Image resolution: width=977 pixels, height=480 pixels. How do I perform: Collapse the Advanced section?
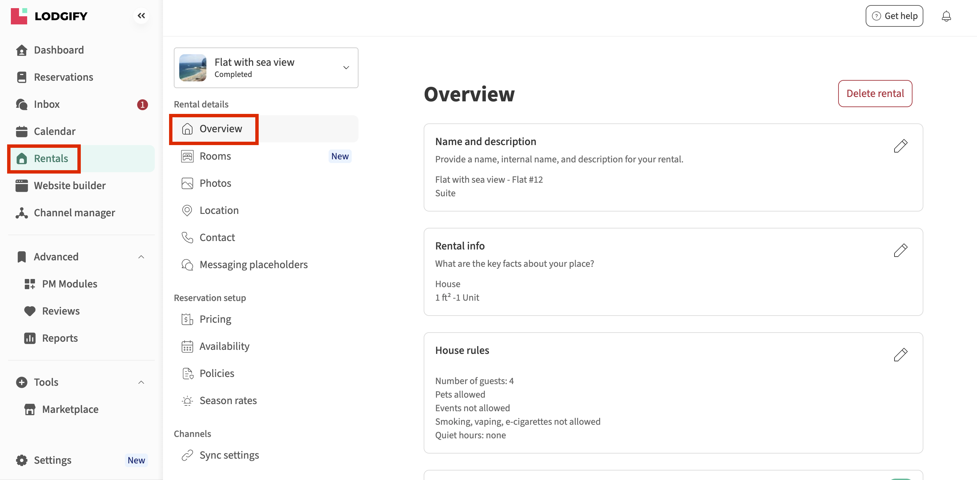point(141,257)
